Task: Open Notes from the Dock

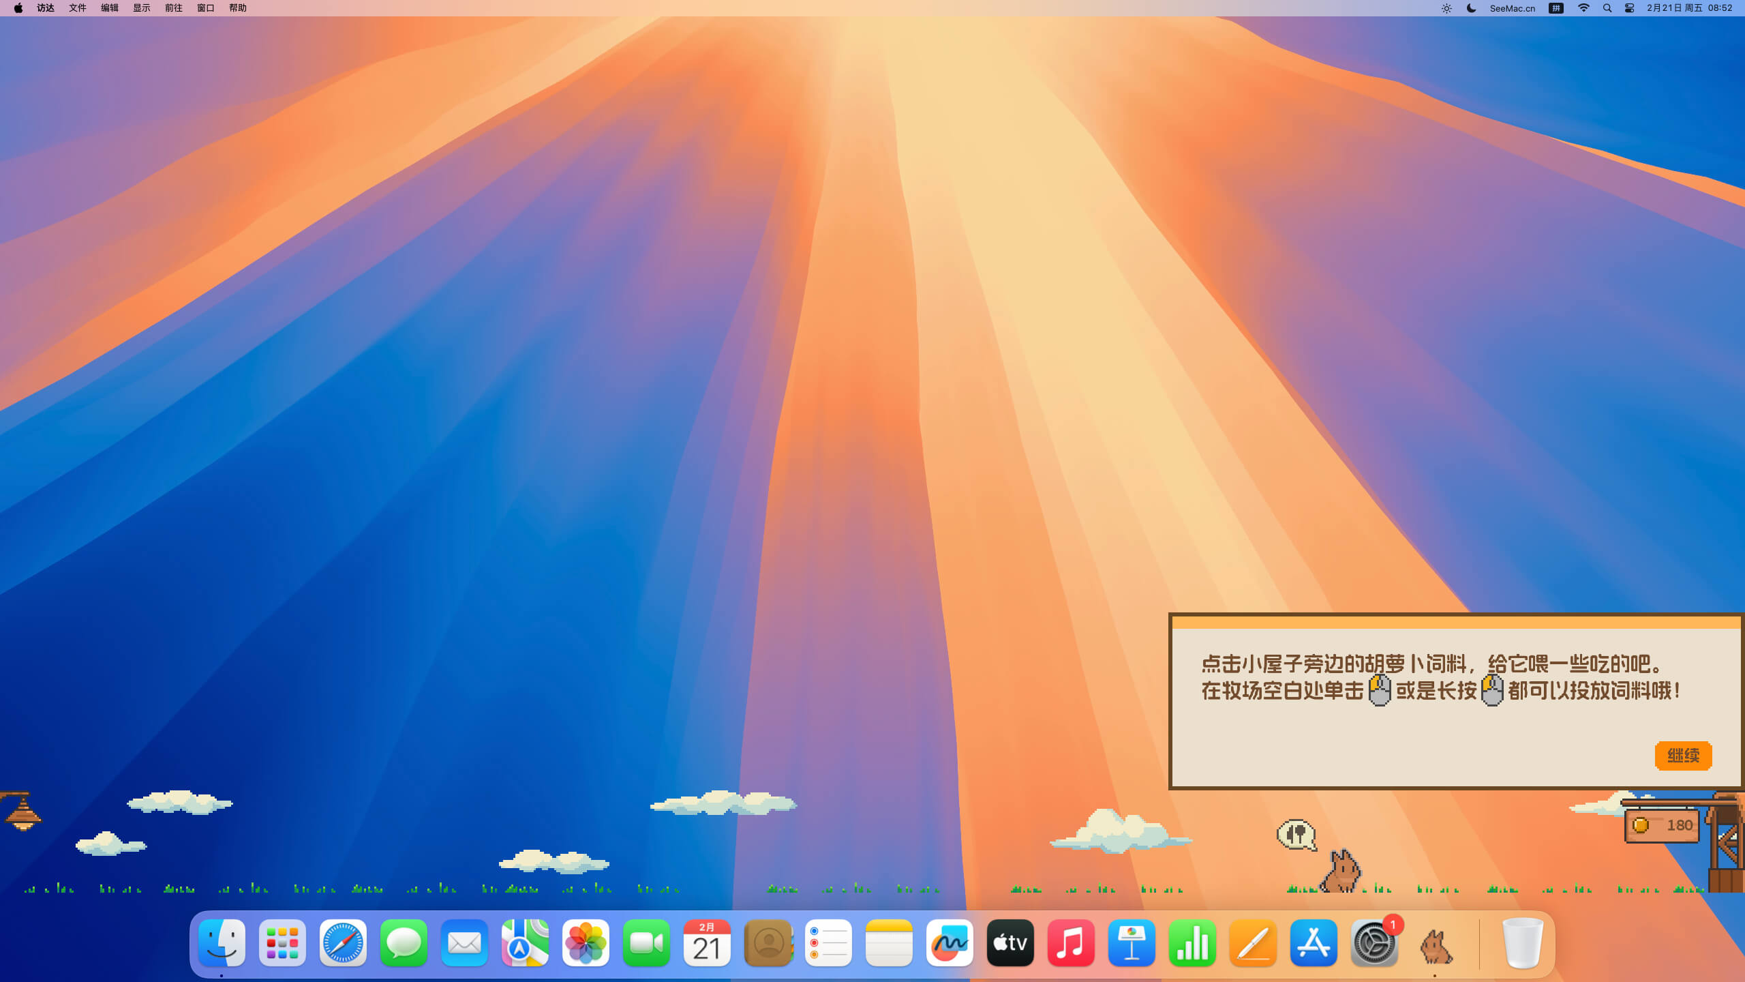Action: pyautogui.click(x=889, y=943)
